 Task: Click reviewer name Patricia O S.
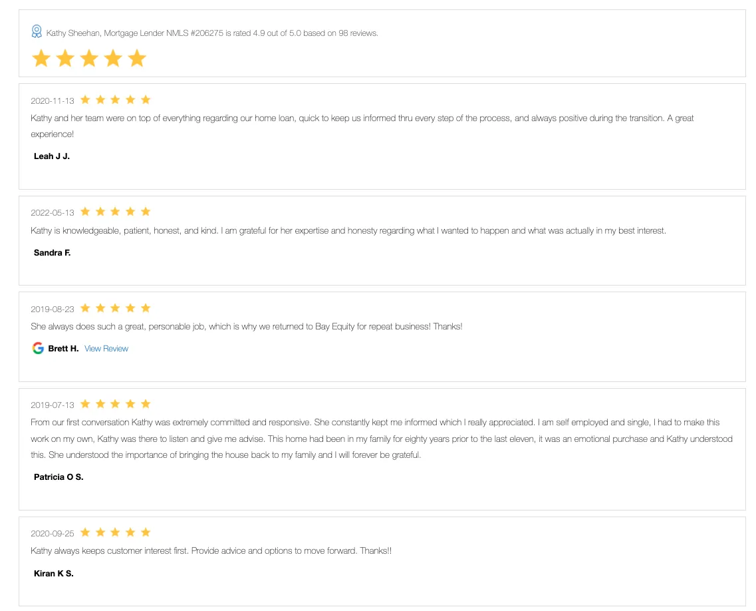click(x=59, y=477)
